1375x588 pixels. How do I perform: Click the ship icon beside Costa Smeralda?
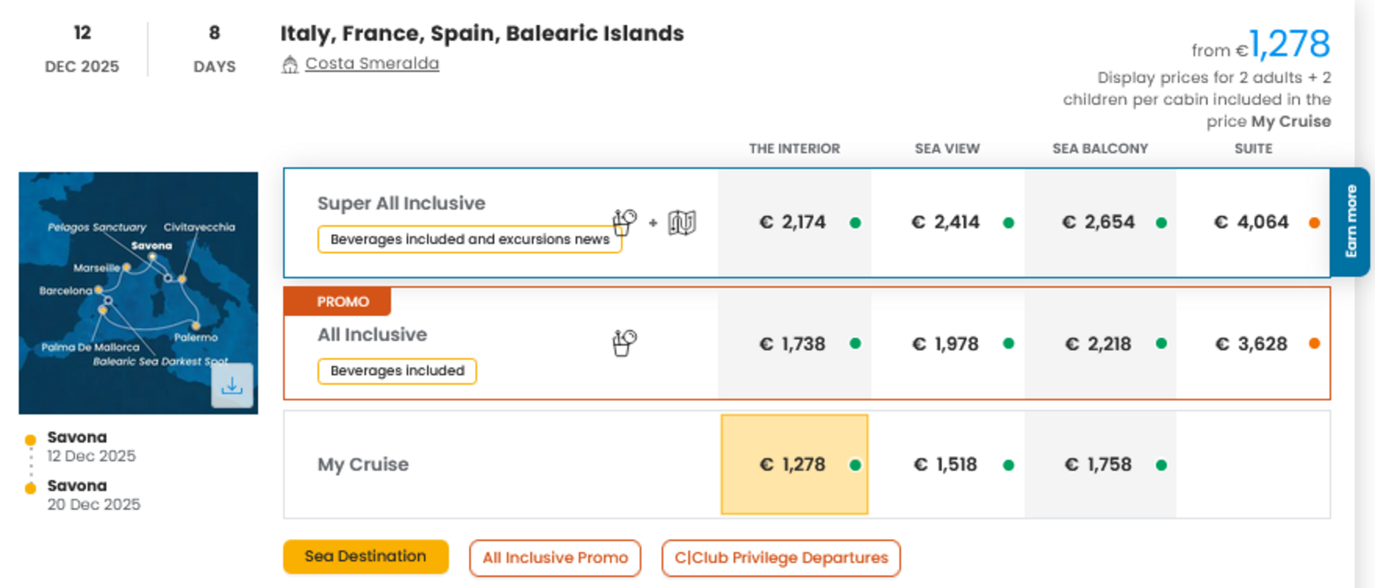click(x=290, y=65)
